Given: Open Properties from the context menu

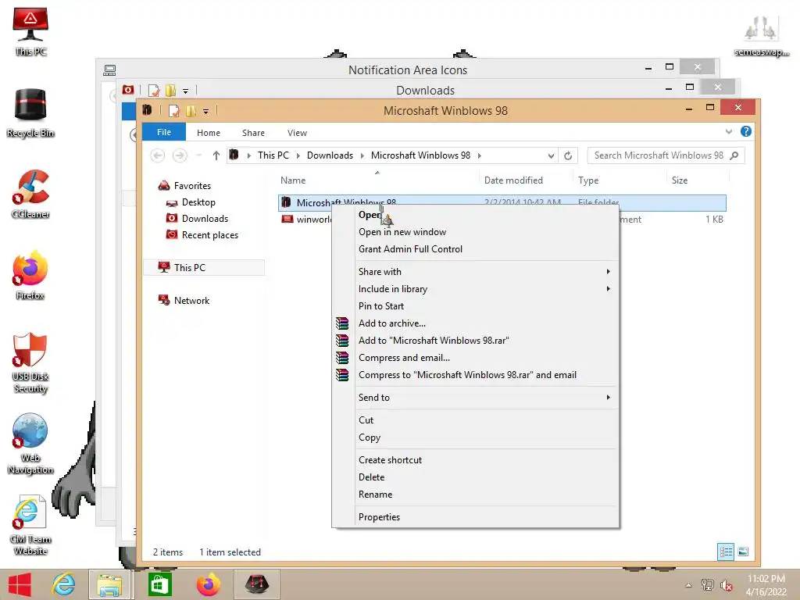Looking at the screenshot, I should [476, 517].
